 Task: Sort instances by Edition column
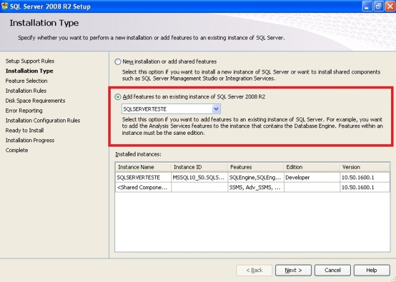[311, 167]
